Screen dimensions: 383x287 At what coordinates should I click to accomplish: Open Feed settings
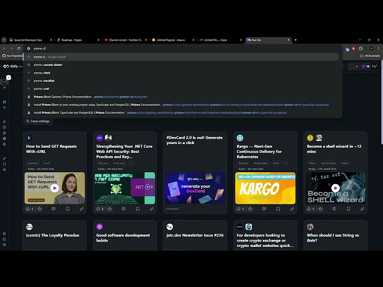tap(38, 121)
